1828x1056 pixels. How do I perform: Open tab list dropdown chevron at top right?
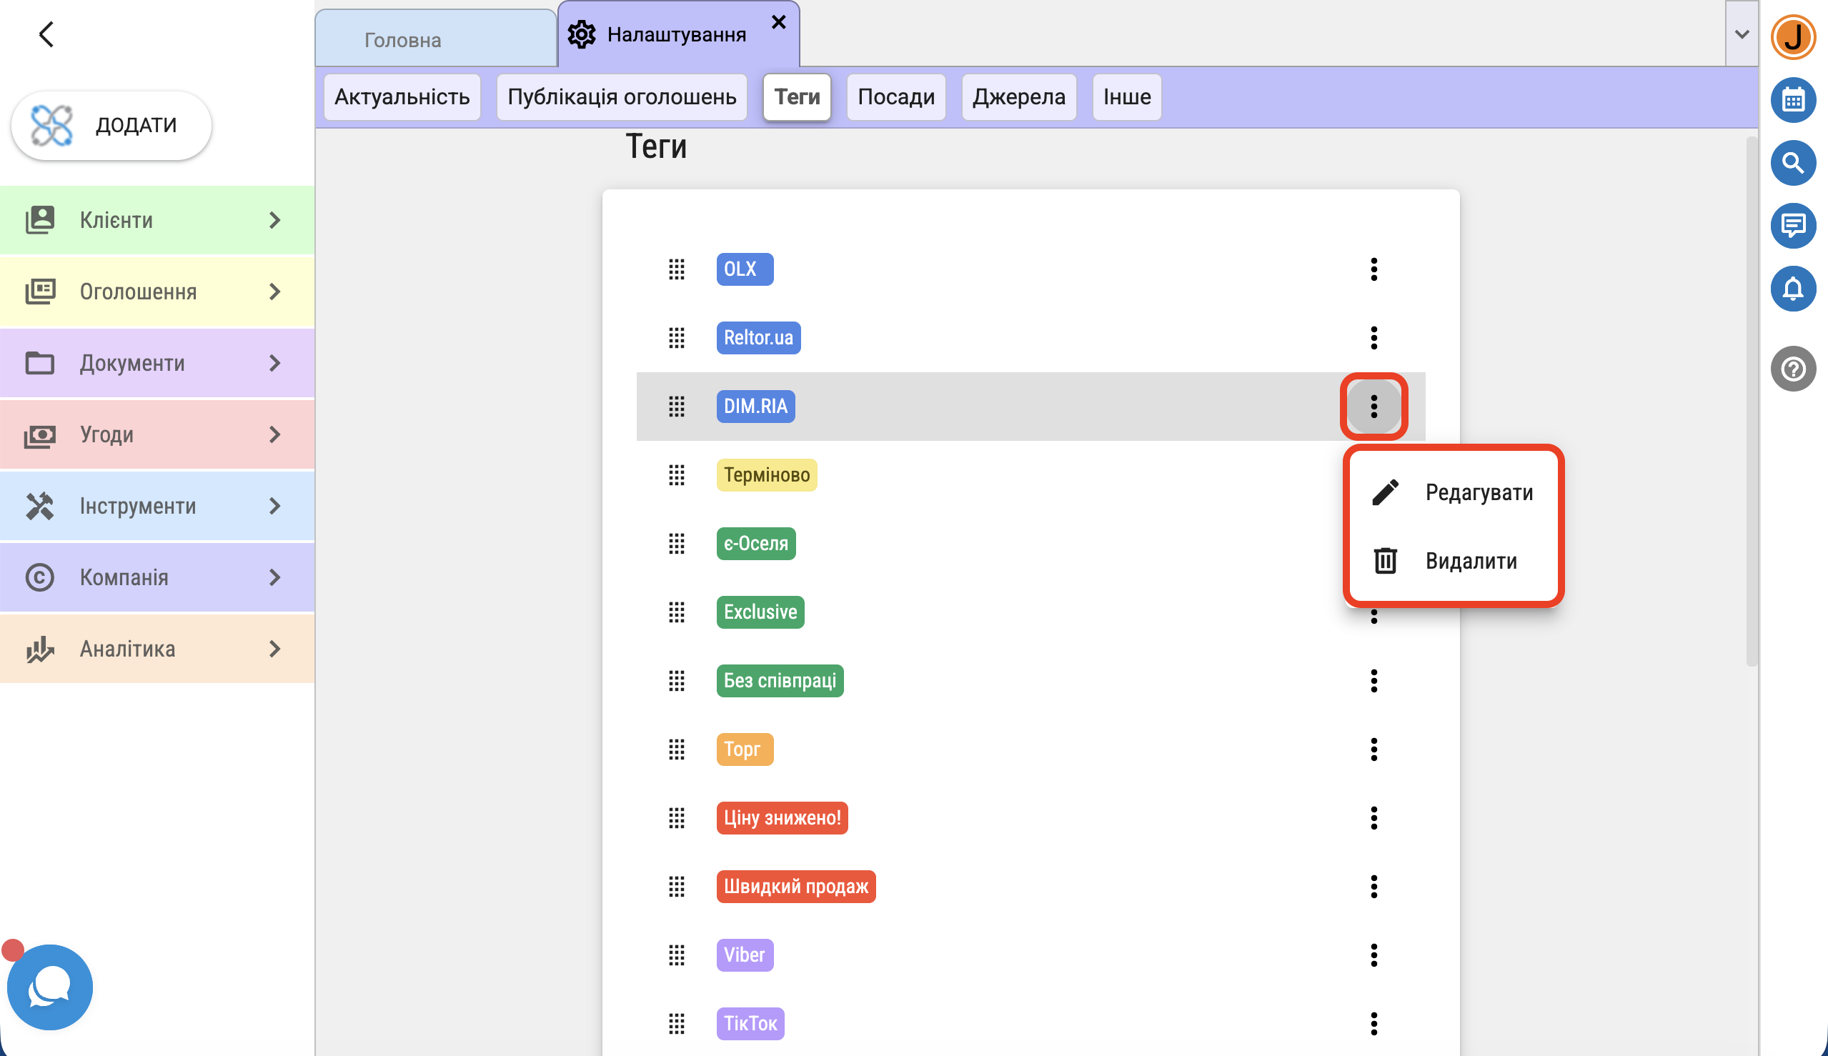pos(1741,34)
